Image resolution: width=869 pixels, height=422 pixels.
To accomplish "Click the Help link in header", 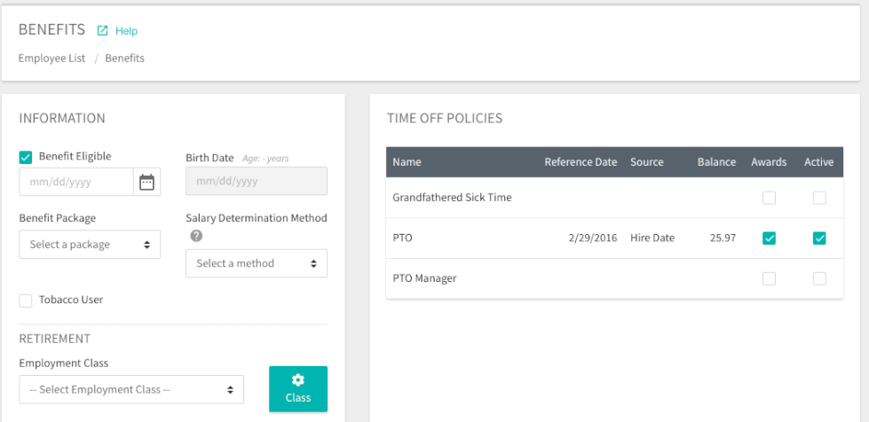I will pyautogui.click(x=127, y=31).
